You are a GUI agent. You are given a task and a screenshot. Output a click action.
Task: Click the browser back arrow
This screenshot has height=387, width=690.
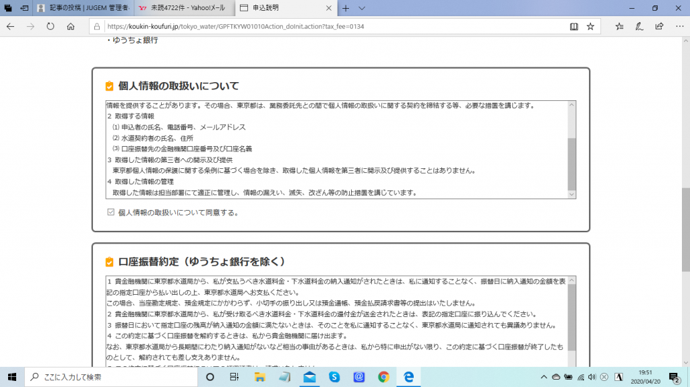coord(10,26)
